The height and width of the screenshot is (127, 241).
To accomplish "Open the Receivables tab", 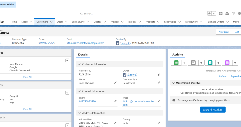I will (170, 22).
